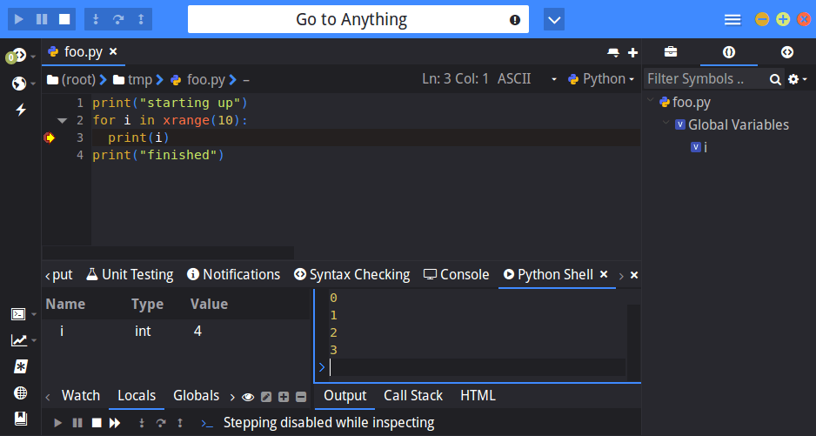The height and width of the screenshot is (436, 816).
Task: Click the magnifier icon in Filter Symbols
Action: [775, 80]
